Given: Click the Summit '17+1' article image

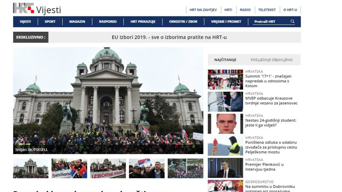Looking at the screenshot, I should [225, 79].
